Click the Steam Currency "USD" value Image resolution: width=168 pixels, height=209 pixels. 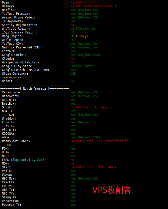click(x=73, y=74)
